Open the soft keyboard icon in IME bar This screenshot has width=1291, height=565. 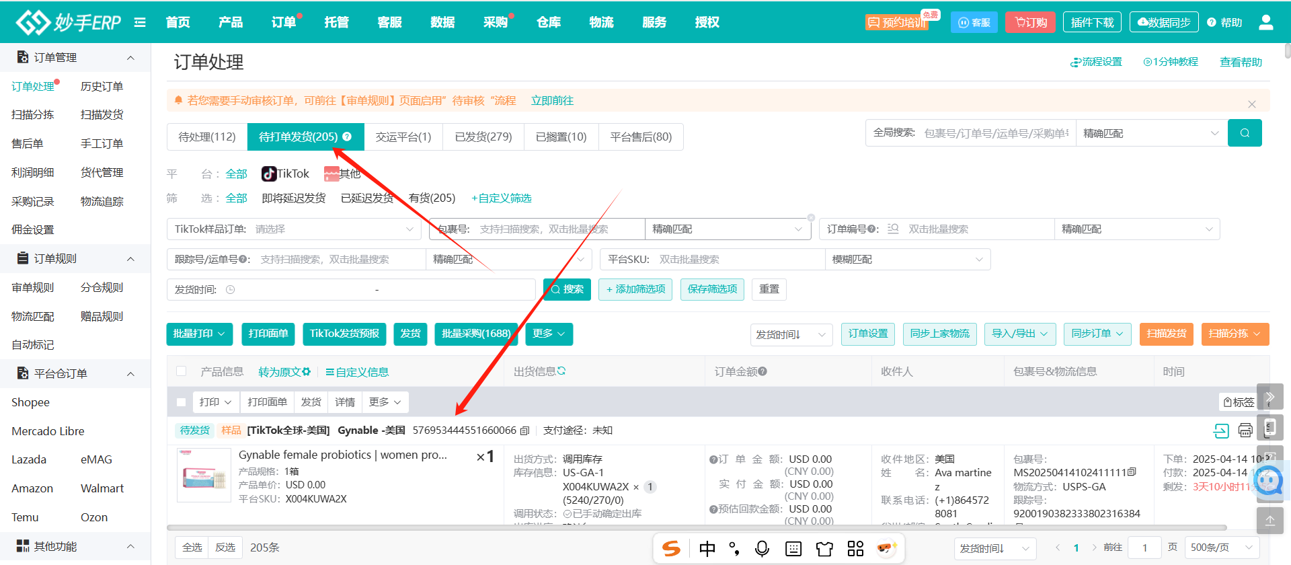pos(793,549)
